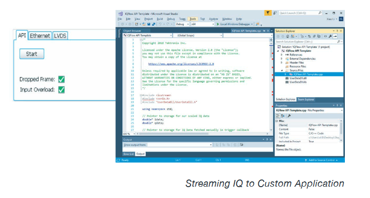Open the Debug configuration dropdown
Screen dimensions: 370x198
(x=184, y=23)
